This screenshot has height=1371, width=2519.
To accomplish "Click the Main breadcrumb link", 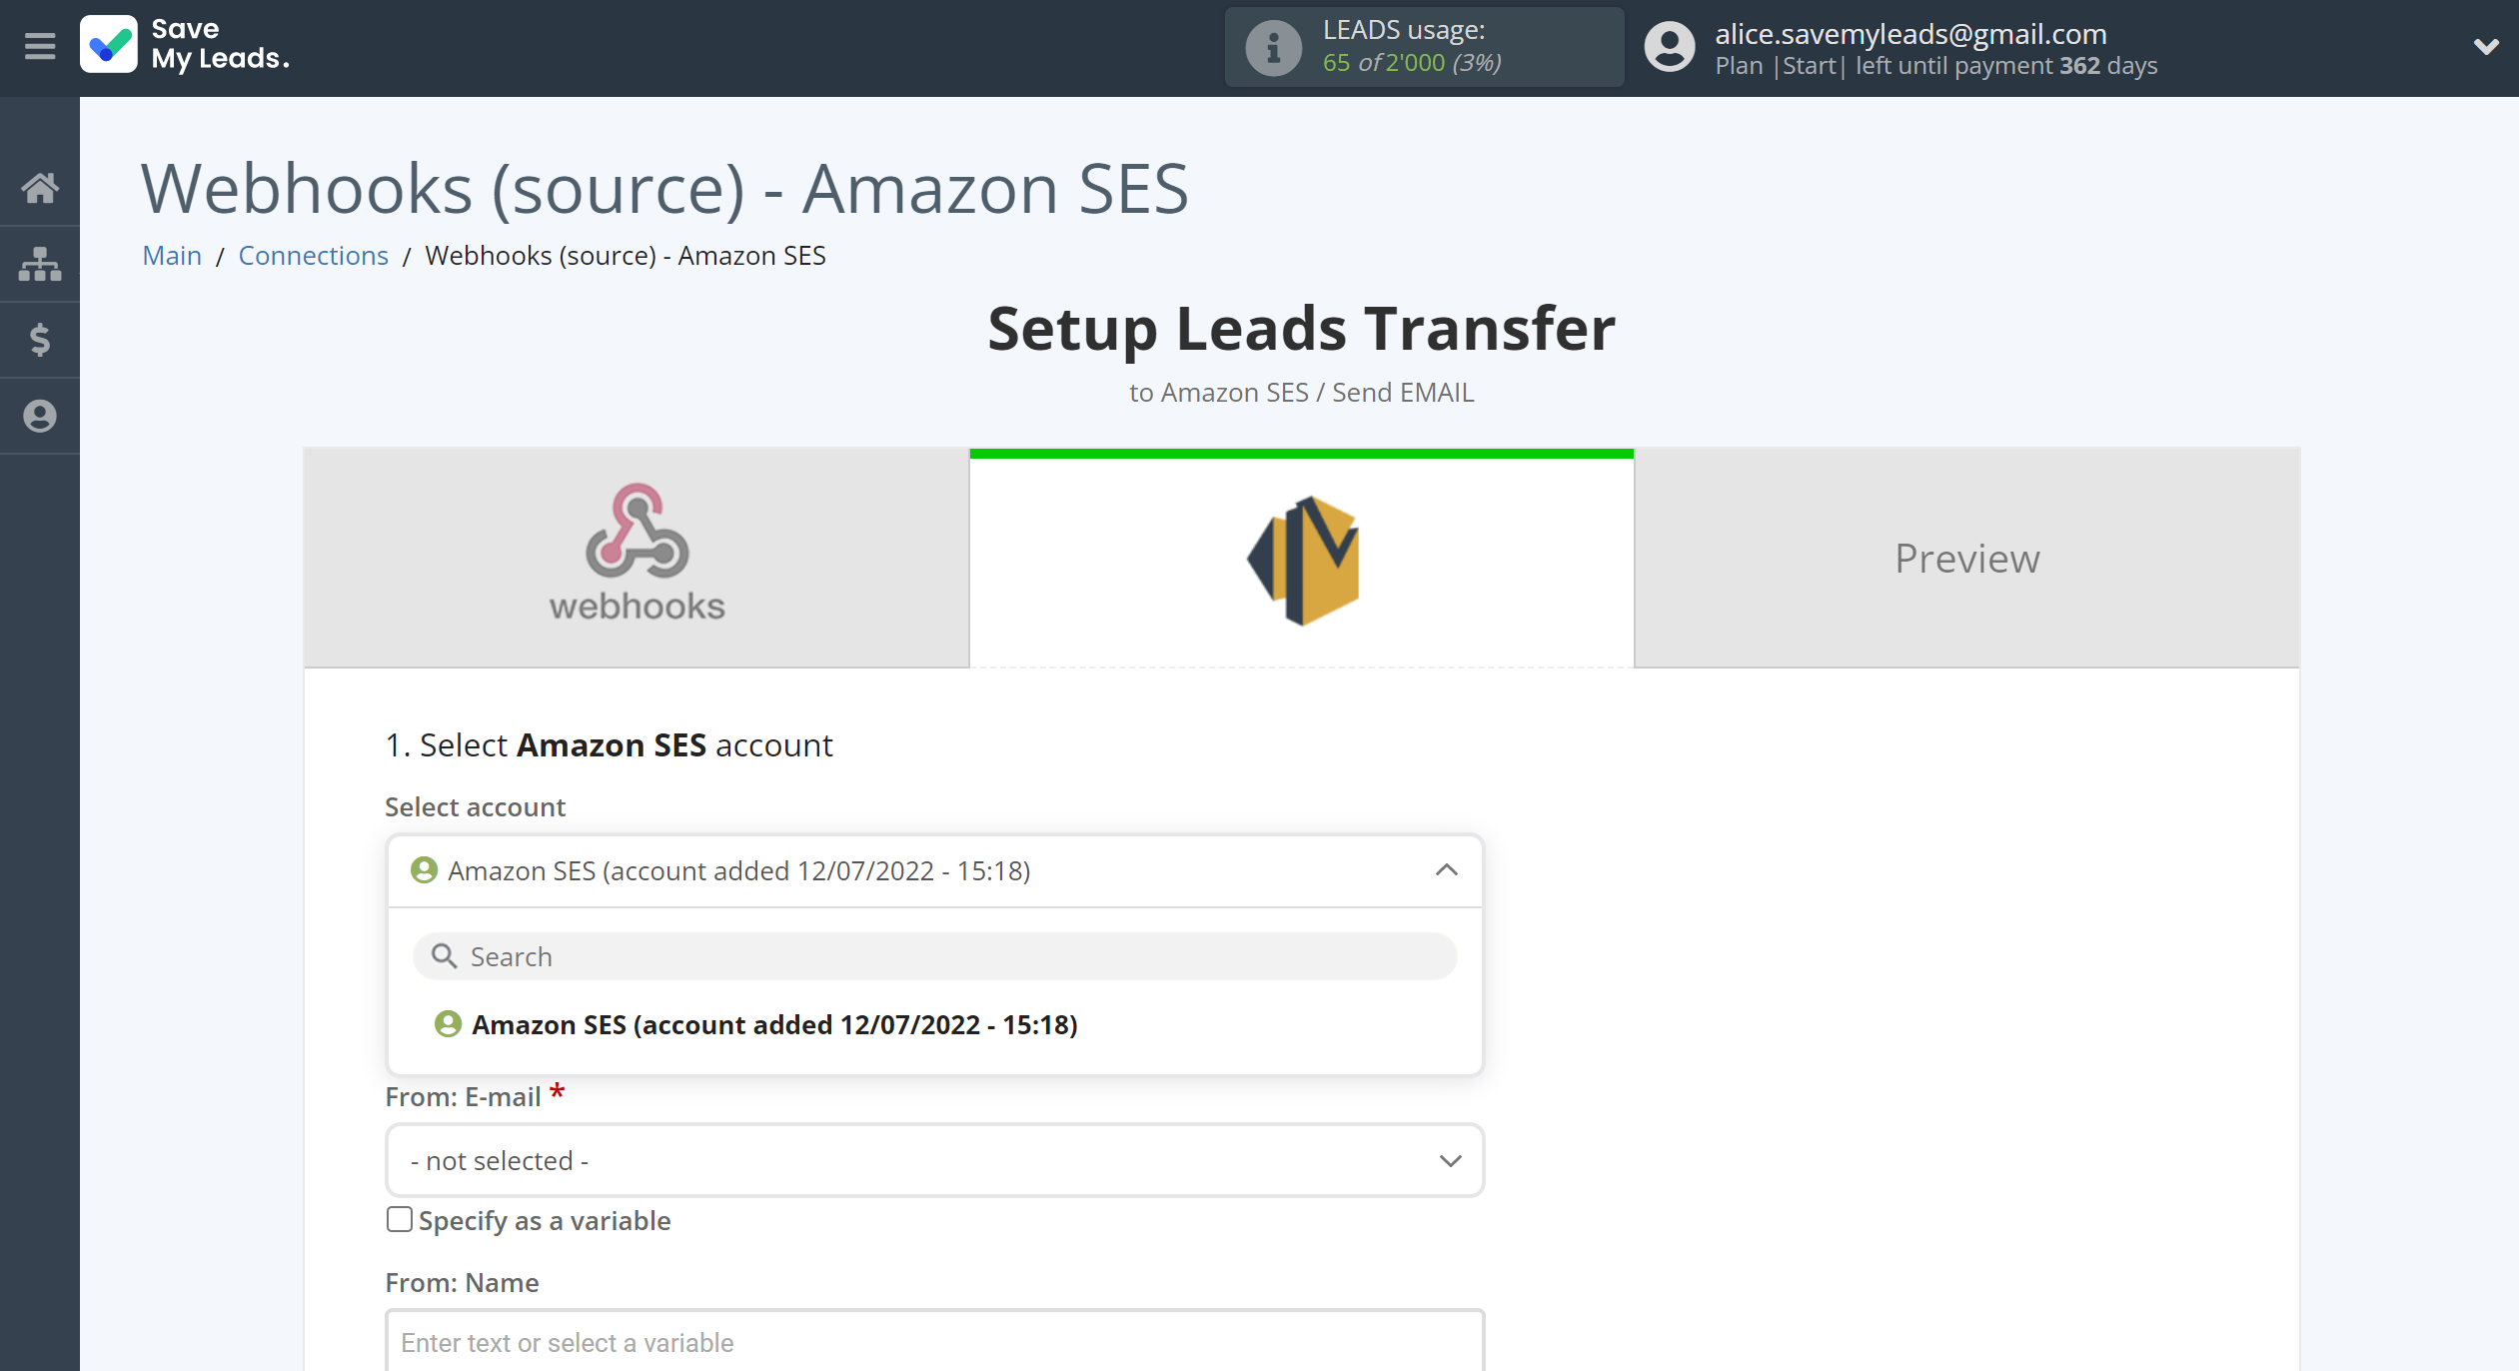I will coord(171,255).
